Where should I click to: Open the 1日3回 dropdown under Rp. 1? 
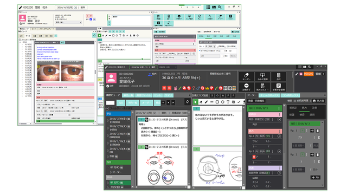point(298,146)
